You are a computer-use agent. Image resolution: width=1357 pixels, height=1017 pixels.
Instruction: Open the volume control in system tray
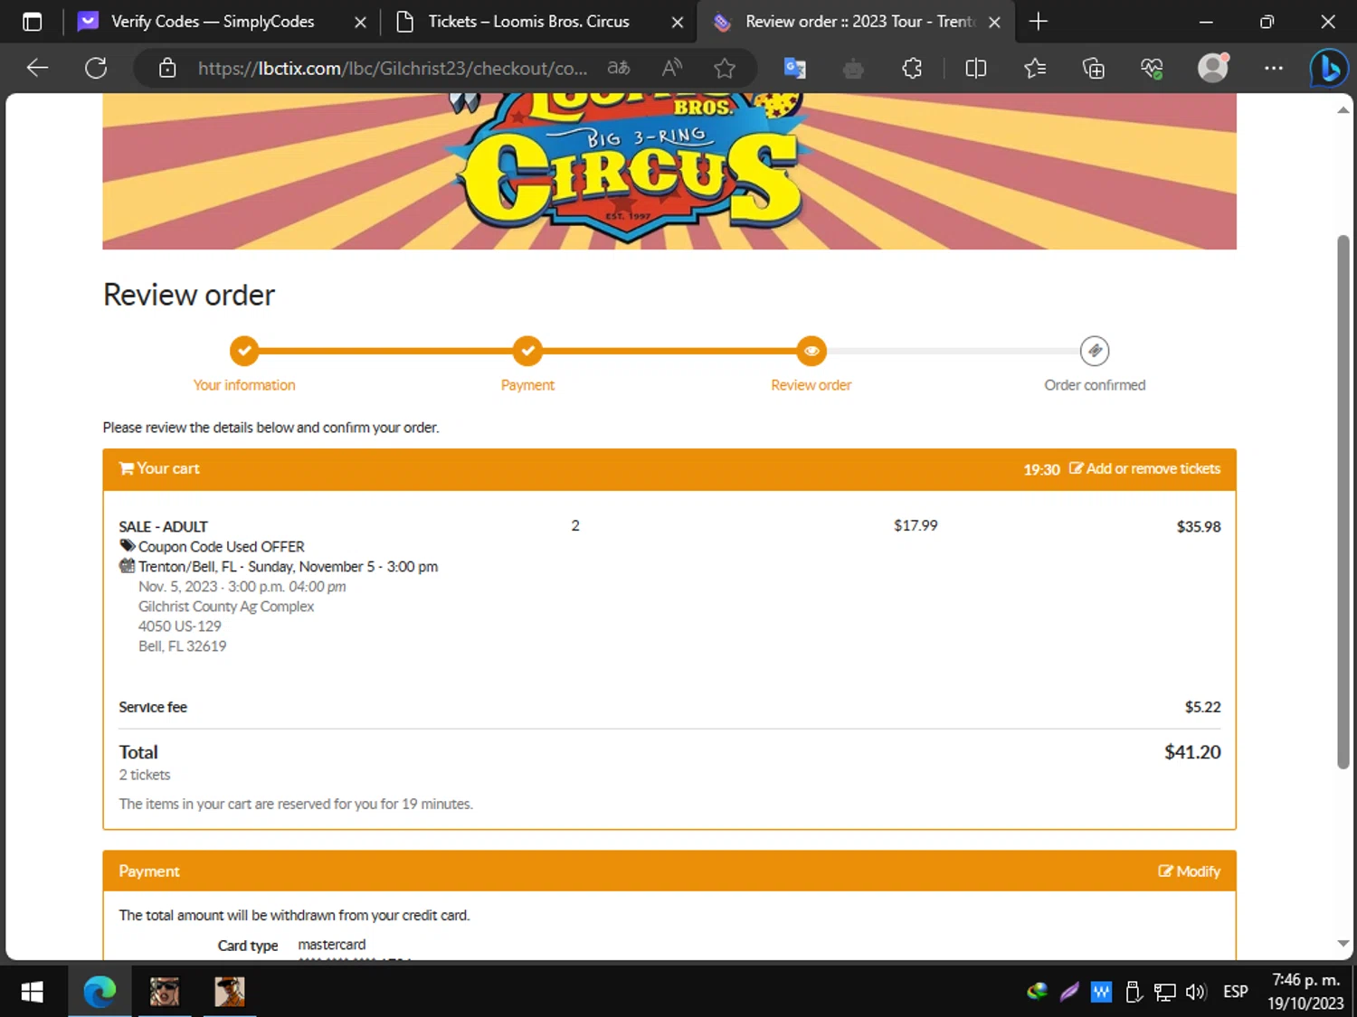point(1196,992)
